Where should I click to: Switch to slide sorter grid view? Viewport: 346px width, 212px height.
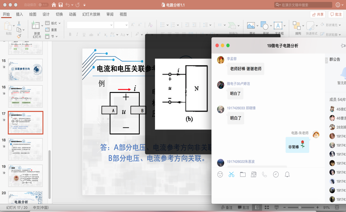pos(267,207)
